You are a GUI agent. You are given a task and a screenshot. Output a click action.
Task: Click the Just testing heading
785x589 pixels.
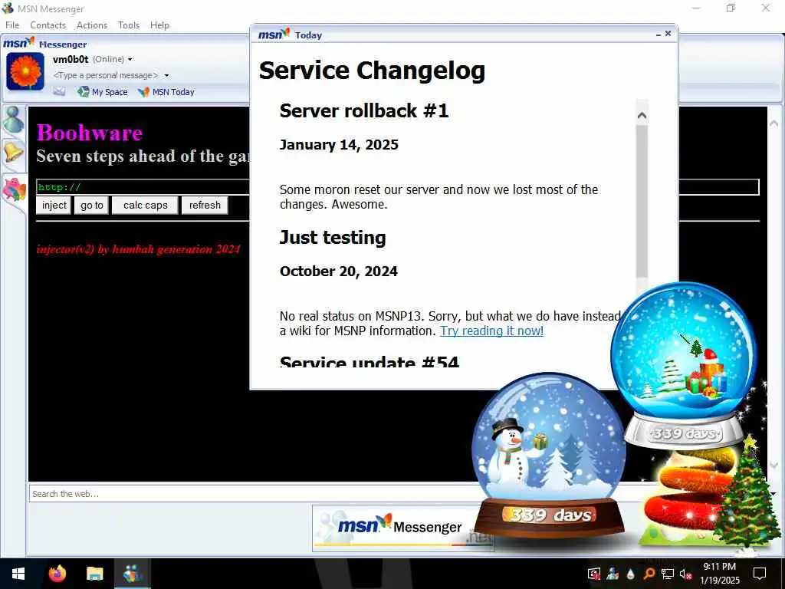(x=333, y=238)
